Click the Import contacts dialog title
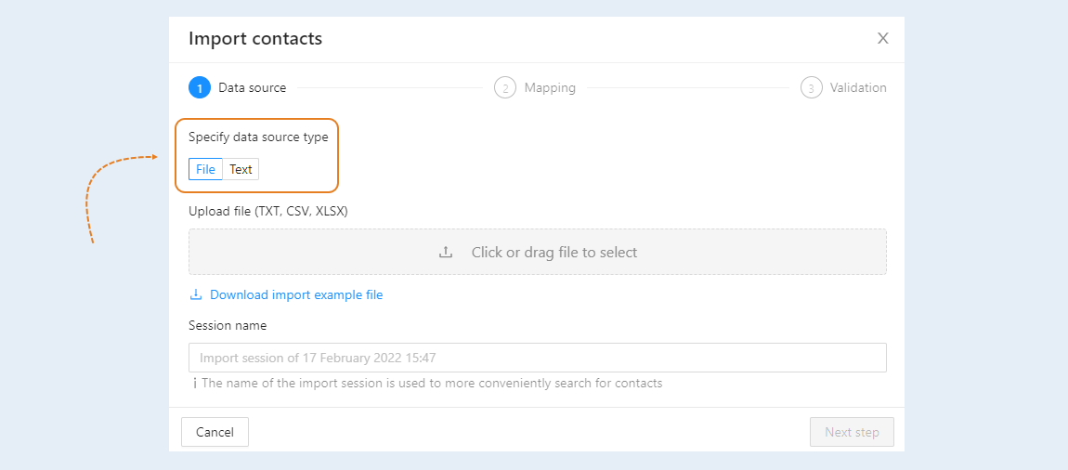This screenshot has height=470, width=1068. (x=255, y=38)
